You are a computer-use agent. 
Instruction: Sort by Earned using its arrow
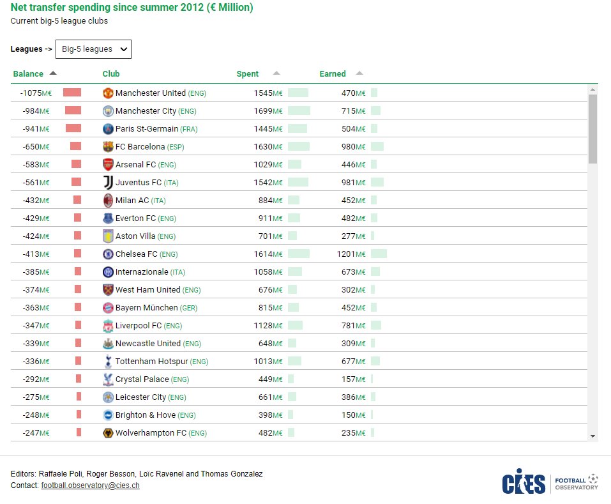pos(359,73)
